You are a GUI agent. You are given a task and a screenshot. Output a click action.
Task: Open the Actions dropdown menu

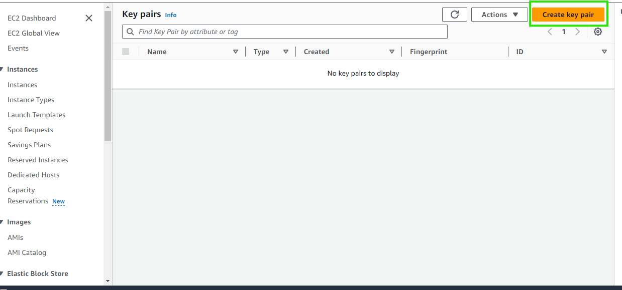[x=499, y=15]
